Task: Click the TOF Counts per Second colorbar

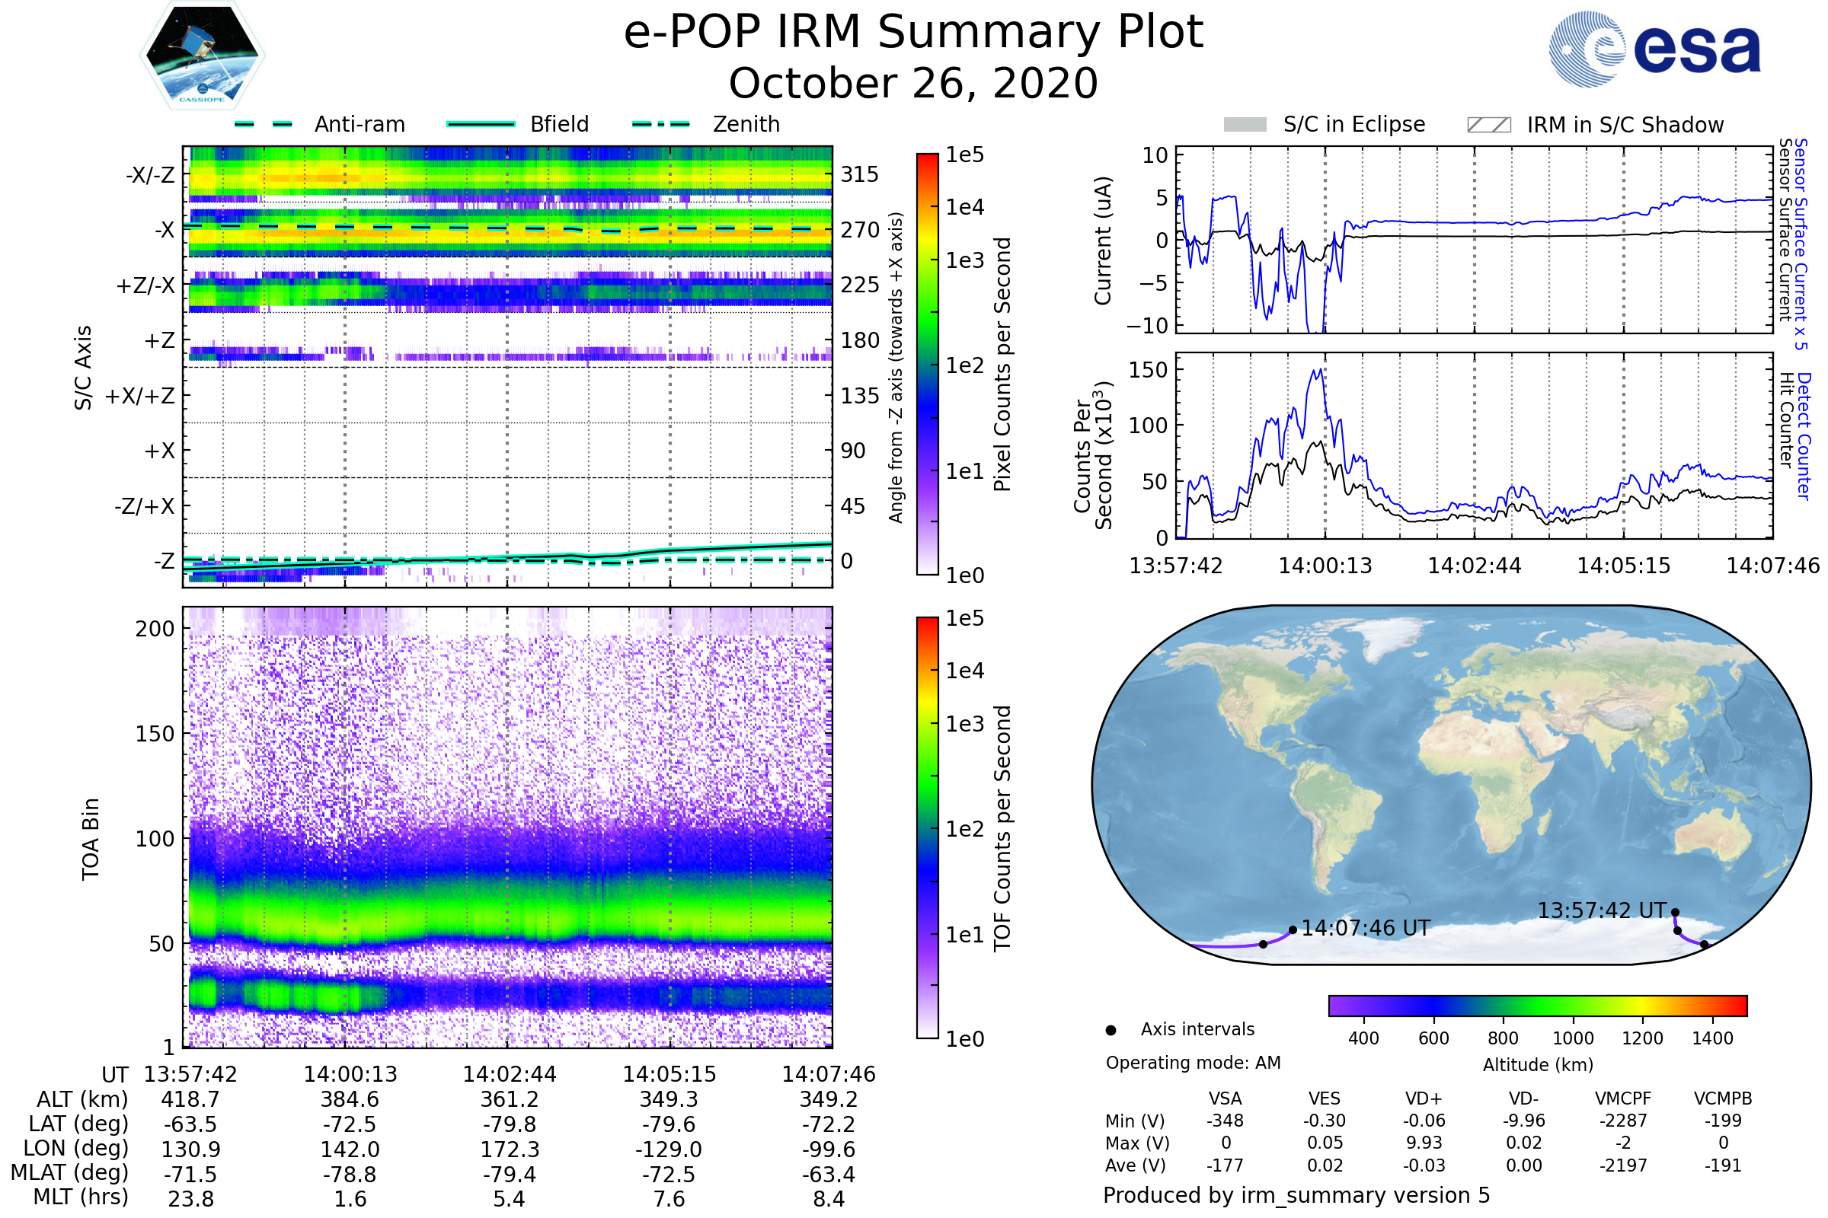Action: click(x=927, y=827)
